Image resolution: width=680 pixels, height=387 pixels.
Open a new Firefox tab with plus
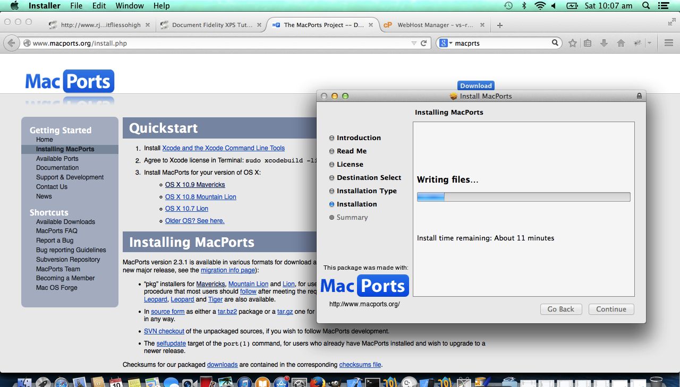point(500,25)
